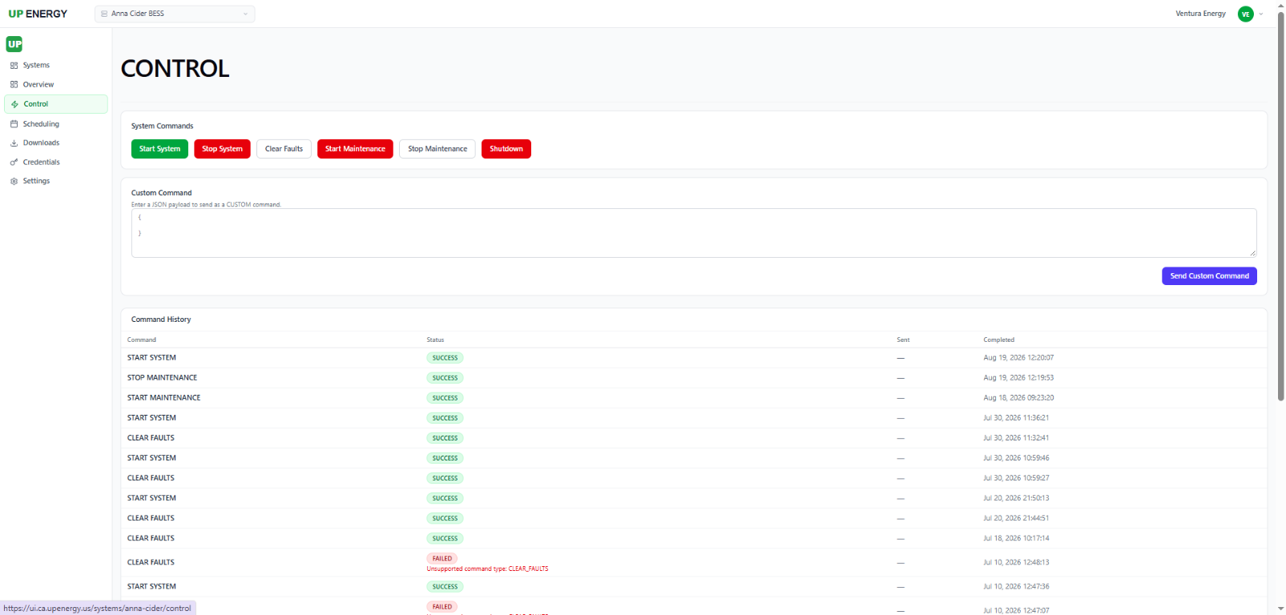This screenshot has width=1286, height=615.
Task: Click the red Stop System button
Action: tap(222, 149)
